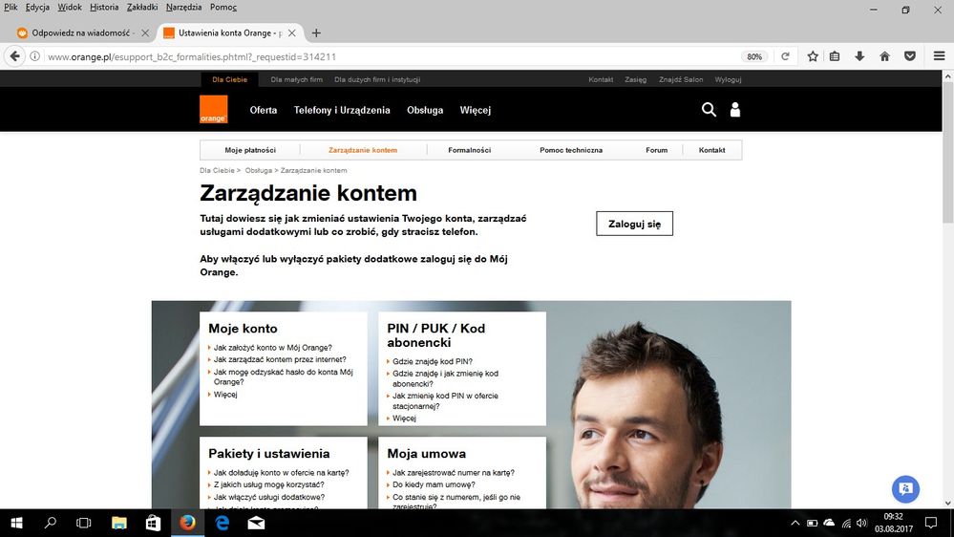Show hidden system tray icons
Screen dimensions: 954x537
click(x=795, y=523)
